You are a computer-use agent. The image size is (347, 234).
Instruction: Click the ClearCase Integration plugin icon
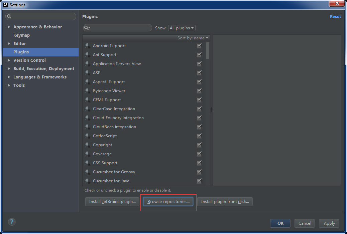point(87,109)
